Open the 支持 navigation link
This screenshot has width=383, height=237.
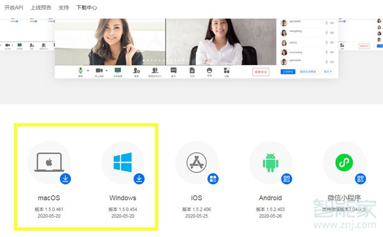63,8
